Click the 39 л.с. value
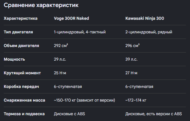The width and height of the screenshot is (190, 121). 131,59
